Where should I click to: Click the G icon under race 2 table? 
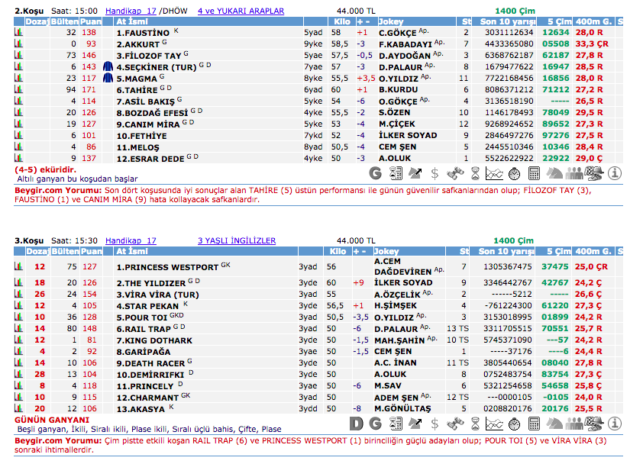coord(375,173)
